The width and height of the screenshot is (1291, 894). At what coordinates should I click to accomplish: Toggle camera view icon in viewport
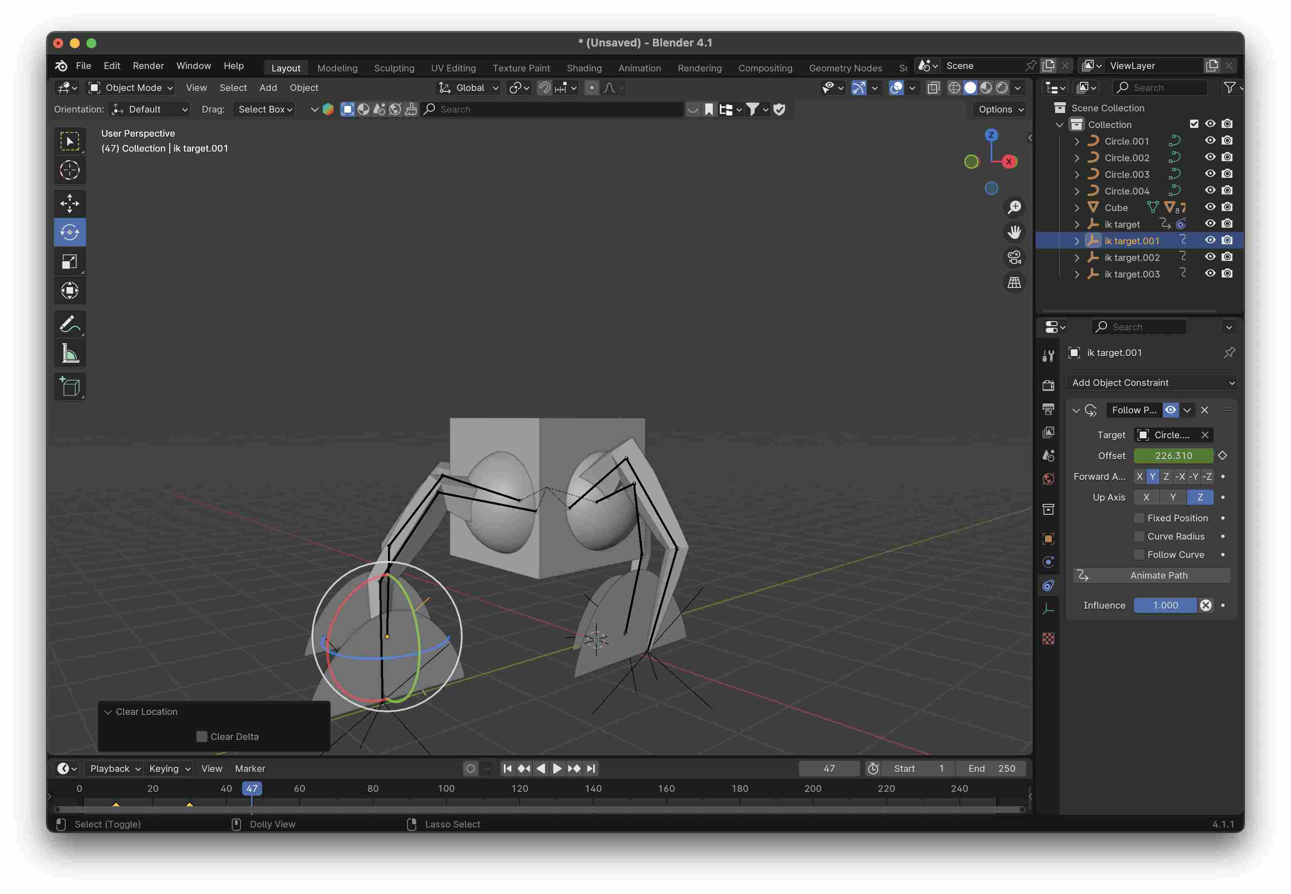click(x=1014, y=257)
